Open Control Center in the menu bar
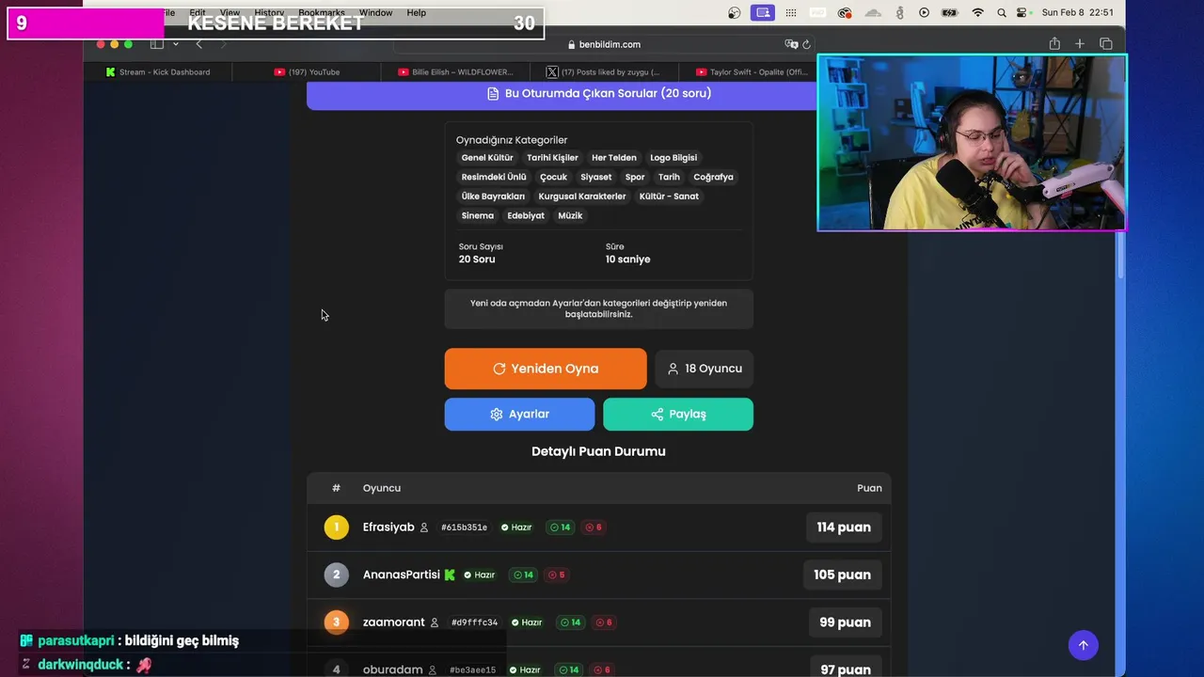 pyautogui.click(x=1022, y=13)
